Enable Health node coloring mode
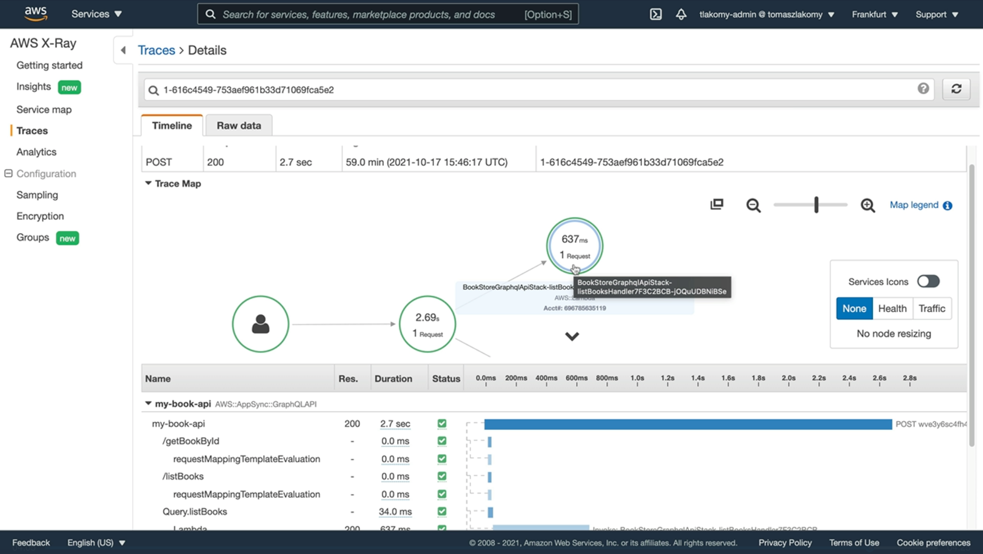The image size is (983, 554). coord(893,308)
